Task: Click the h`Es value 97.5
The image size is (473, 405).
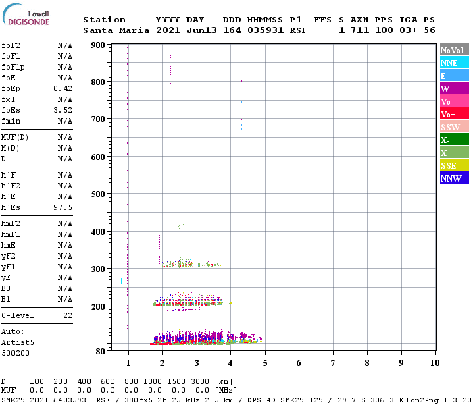Action: [63, 207]
